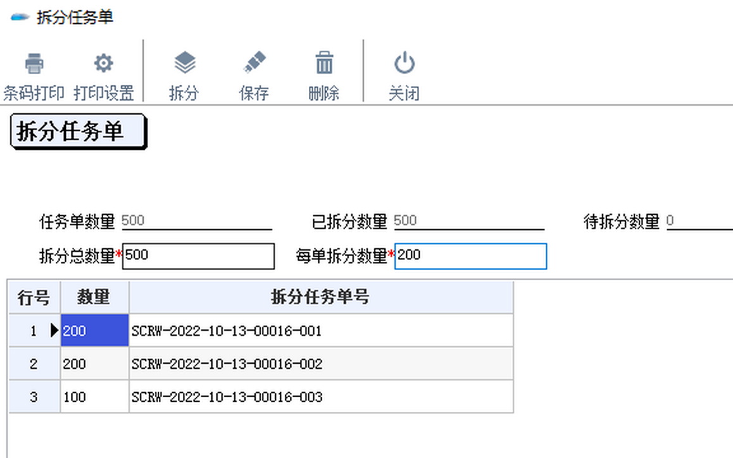The height and width of the screenshot is (458, 733).
Task: Click the 数量 column header
Action: click(x=94, y=297)
